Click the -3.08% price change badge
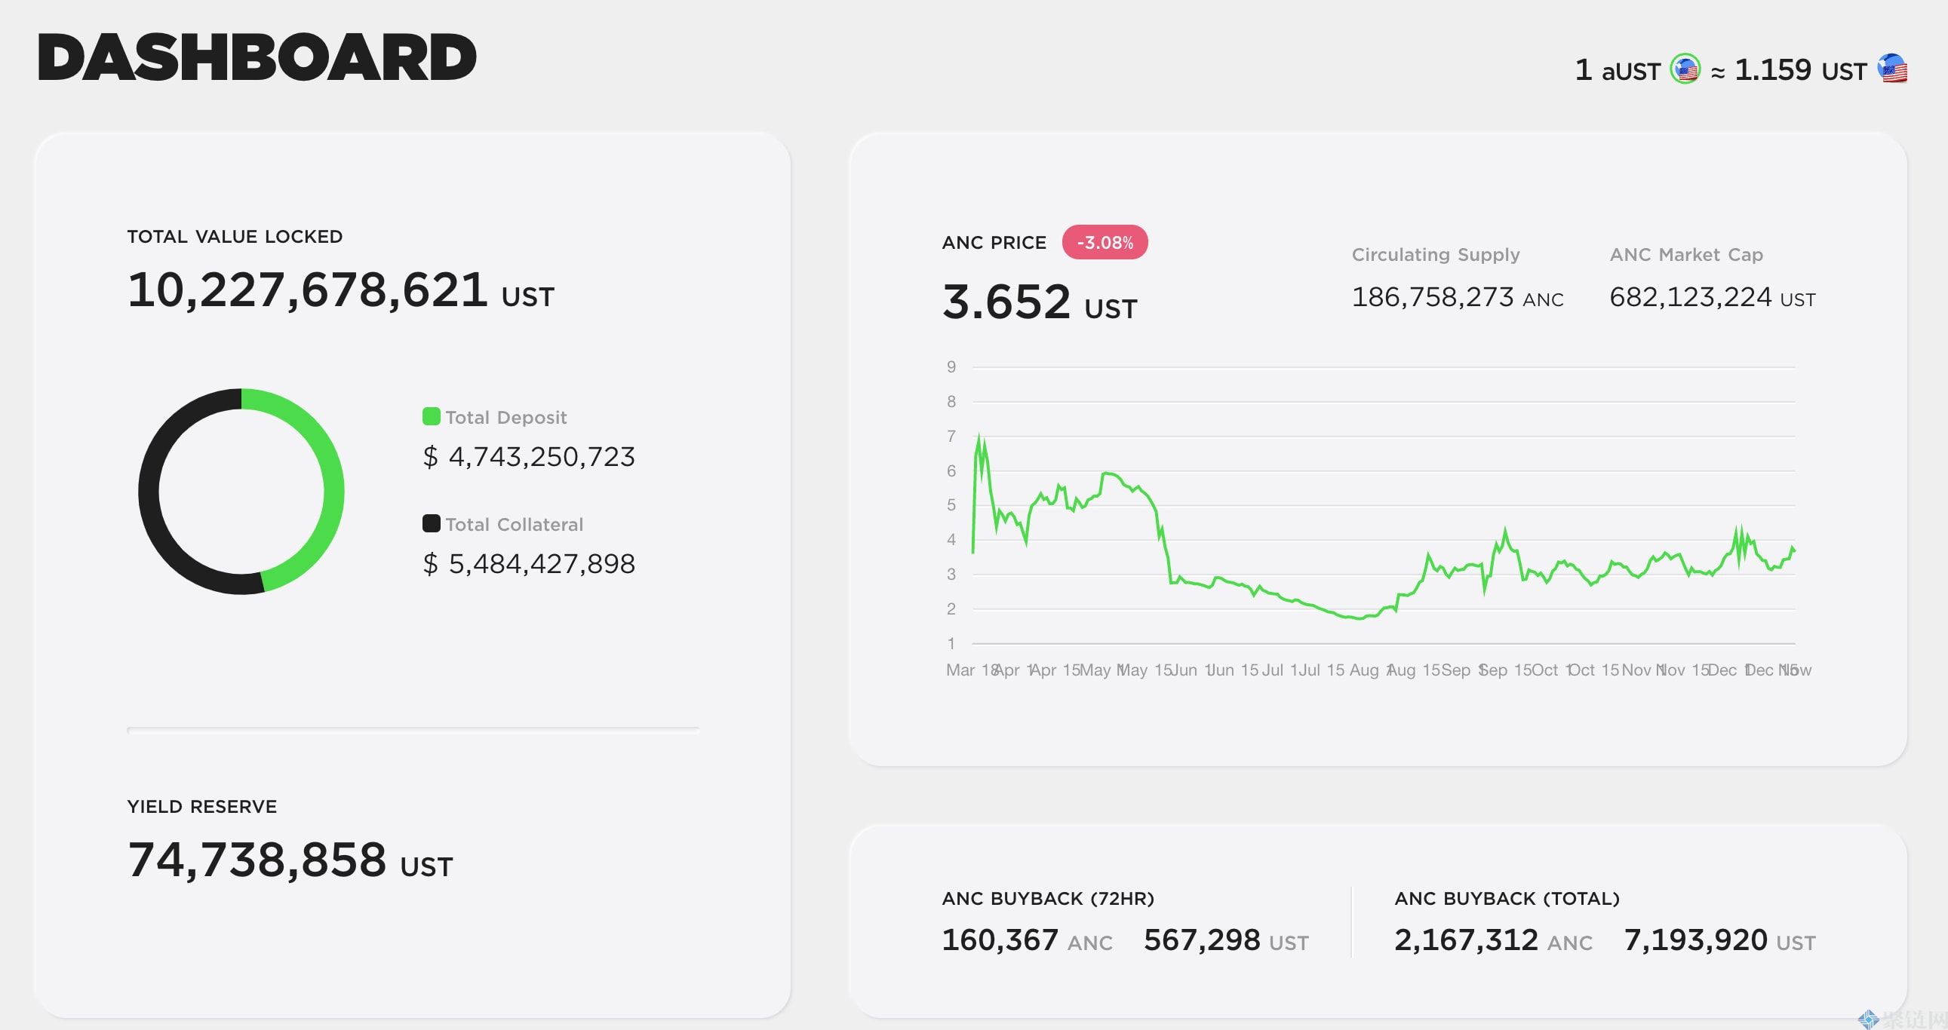Screen dimensions: 1948x1030 click(1105, 243)
